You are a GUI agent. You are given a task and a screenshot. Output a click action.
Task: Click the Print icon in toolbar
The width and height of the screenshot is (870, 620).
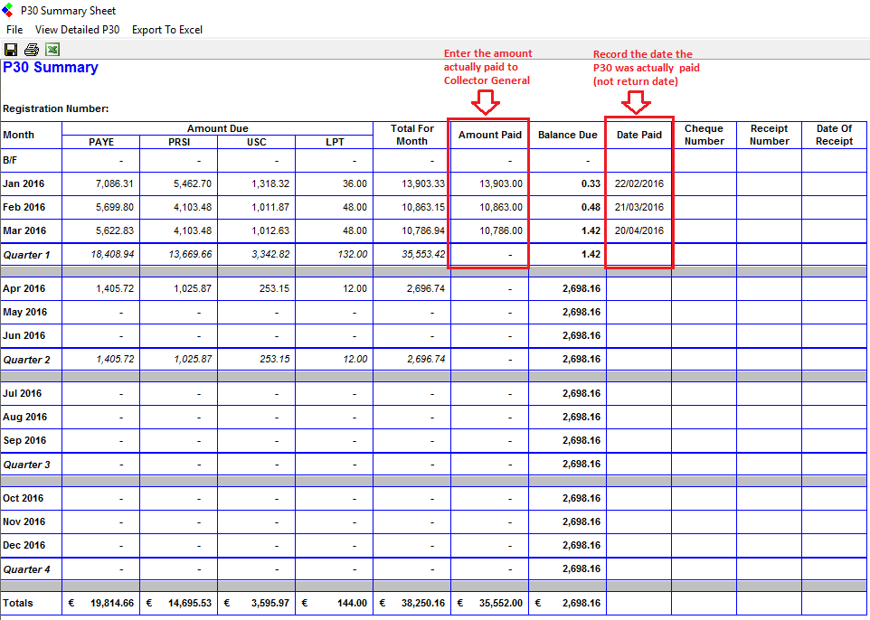[32, 50]
